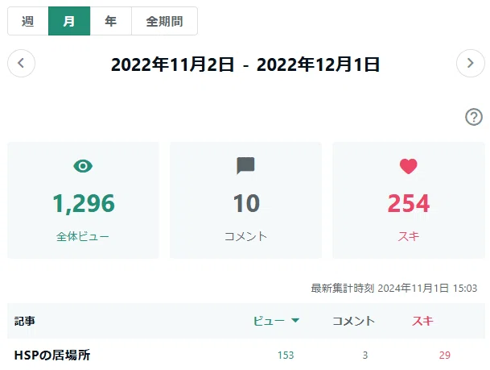Switch to the 週 tab
Viewport: 490px width, 370px height.
pyautogui.click(x=28, y=21)
